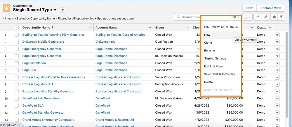292x127 pixels.
Task: Sort by the Opportunity Name column header
Action: click(x=36, y=28)
